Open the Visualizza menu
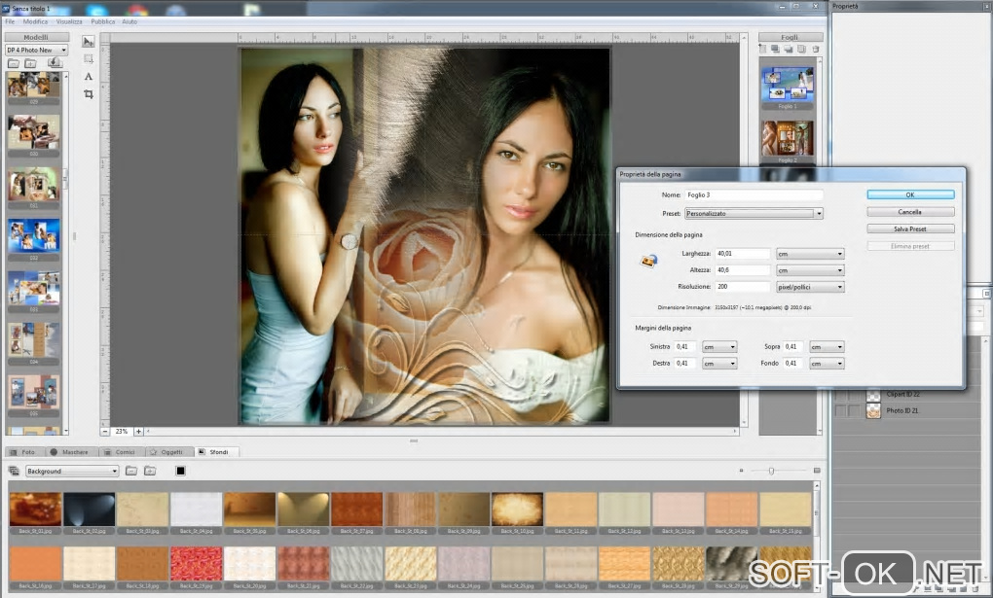 (x=69, y=21)
